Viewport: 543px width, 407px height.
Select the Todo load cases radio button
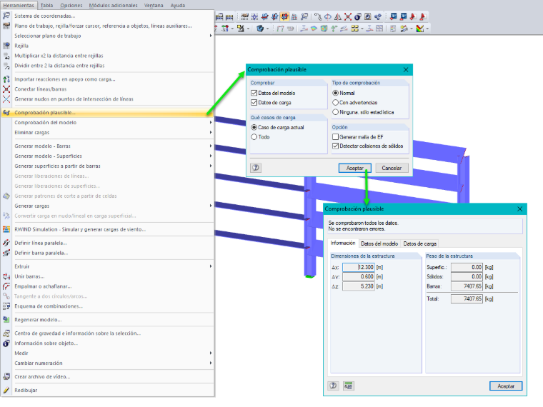tap(254, 137)
